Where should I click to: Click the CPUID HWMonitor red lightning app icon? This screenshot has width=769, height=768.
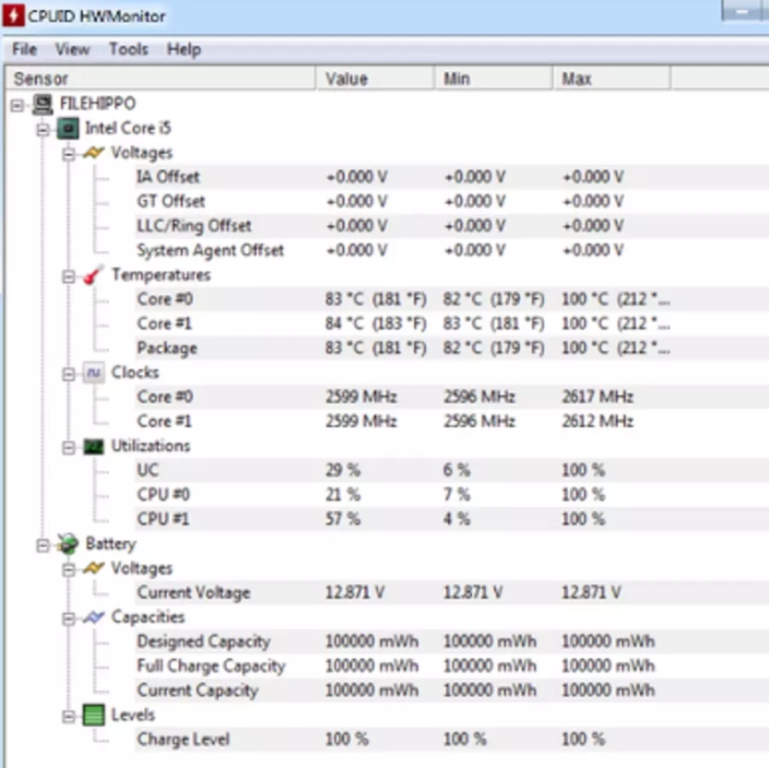(x=13, y=15)
